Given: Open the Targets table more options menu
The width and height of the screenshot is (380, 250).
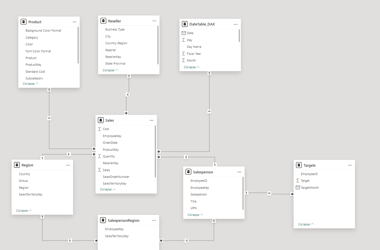Looking at the screenshot, I should (350, 165).
